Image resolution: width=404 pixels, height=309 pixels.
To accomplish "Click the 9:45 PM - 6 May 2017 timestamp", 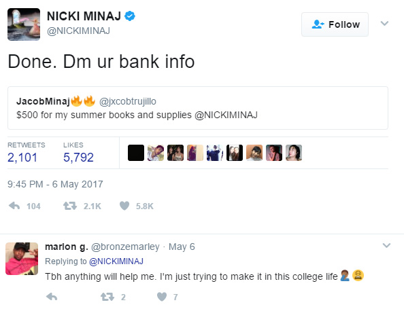I will click(55, 184).
